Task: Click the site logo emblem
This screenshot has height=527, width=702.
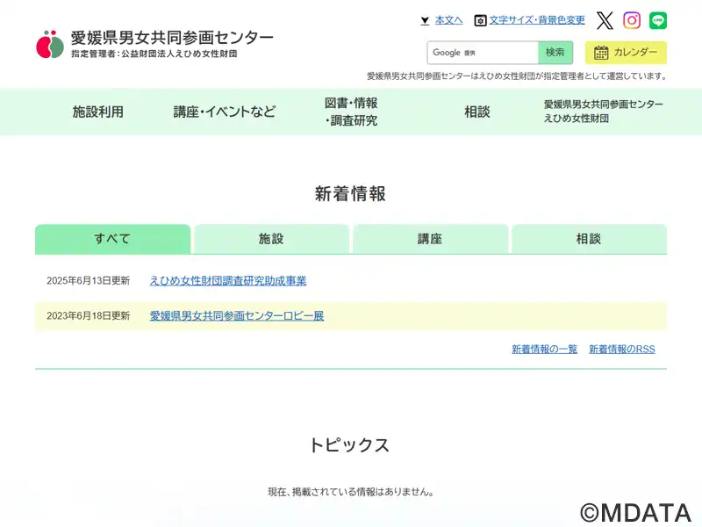Action: pyautogui.click(x=50, y=45)
